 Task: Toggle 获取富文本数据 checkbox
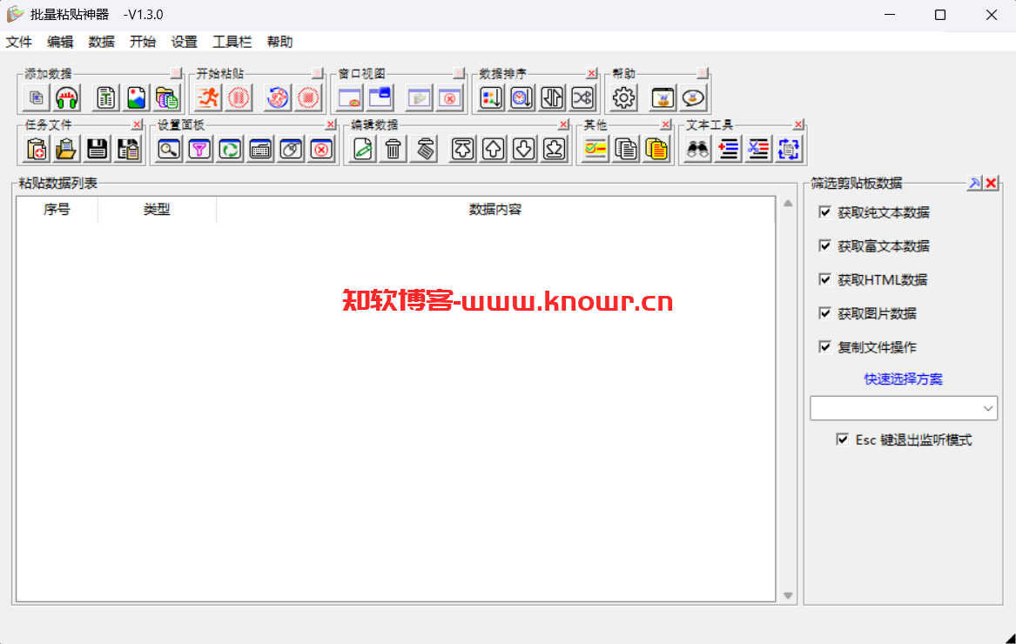pos(824,245)
